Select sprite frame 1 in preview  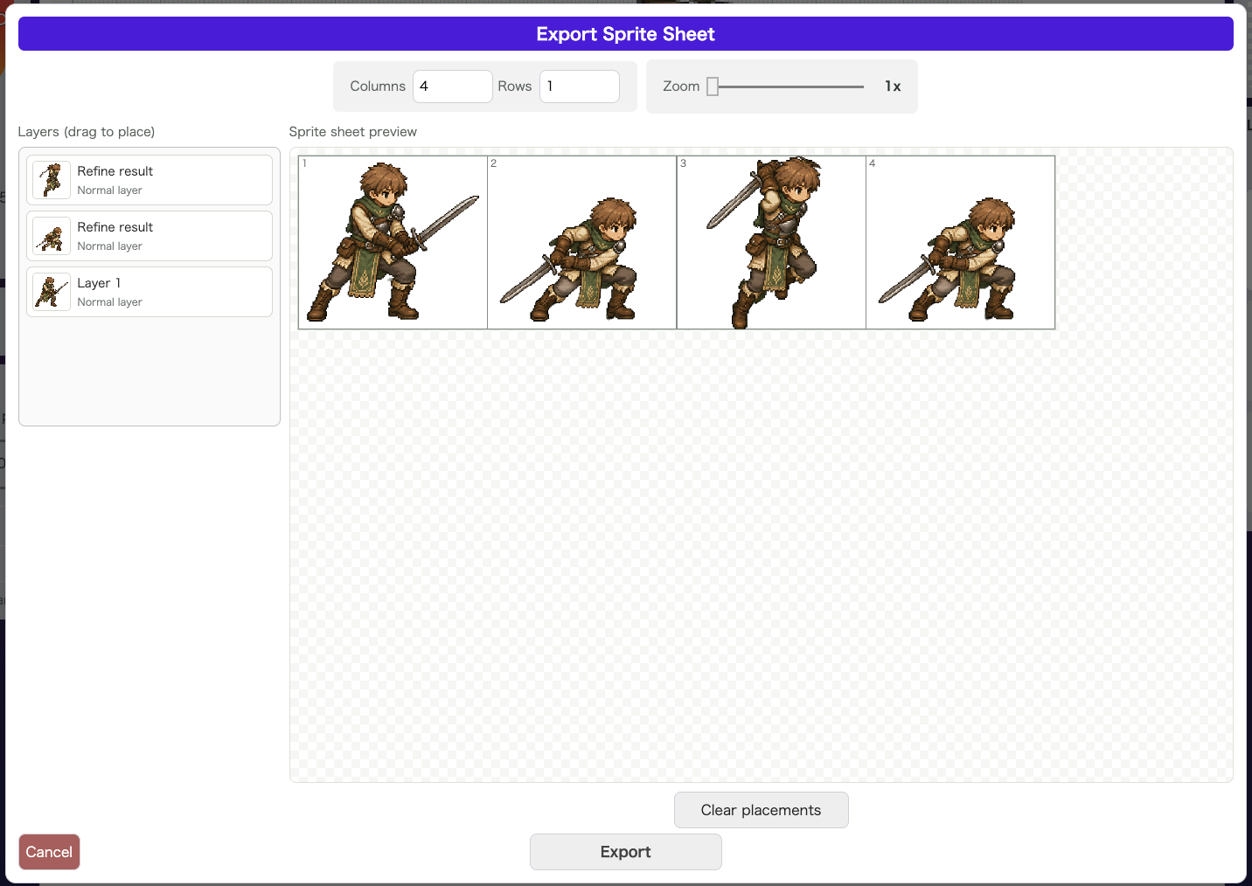point(393,242)
